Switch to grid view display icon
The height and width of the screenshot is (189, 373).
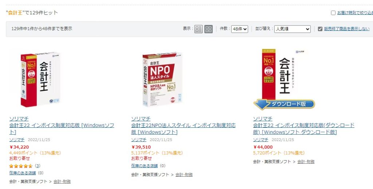208,29
